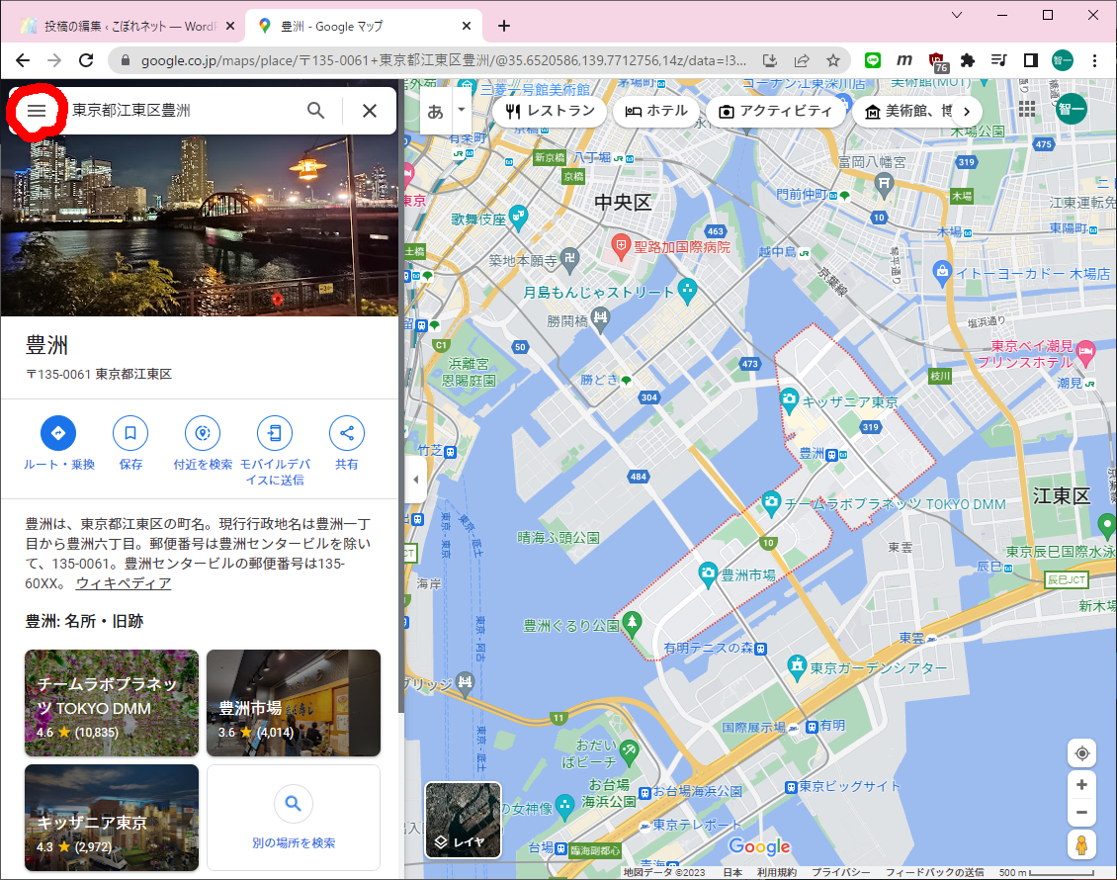Send to mobile device icon
This screenshot has width=1117, height=880.
click(275, 433)
